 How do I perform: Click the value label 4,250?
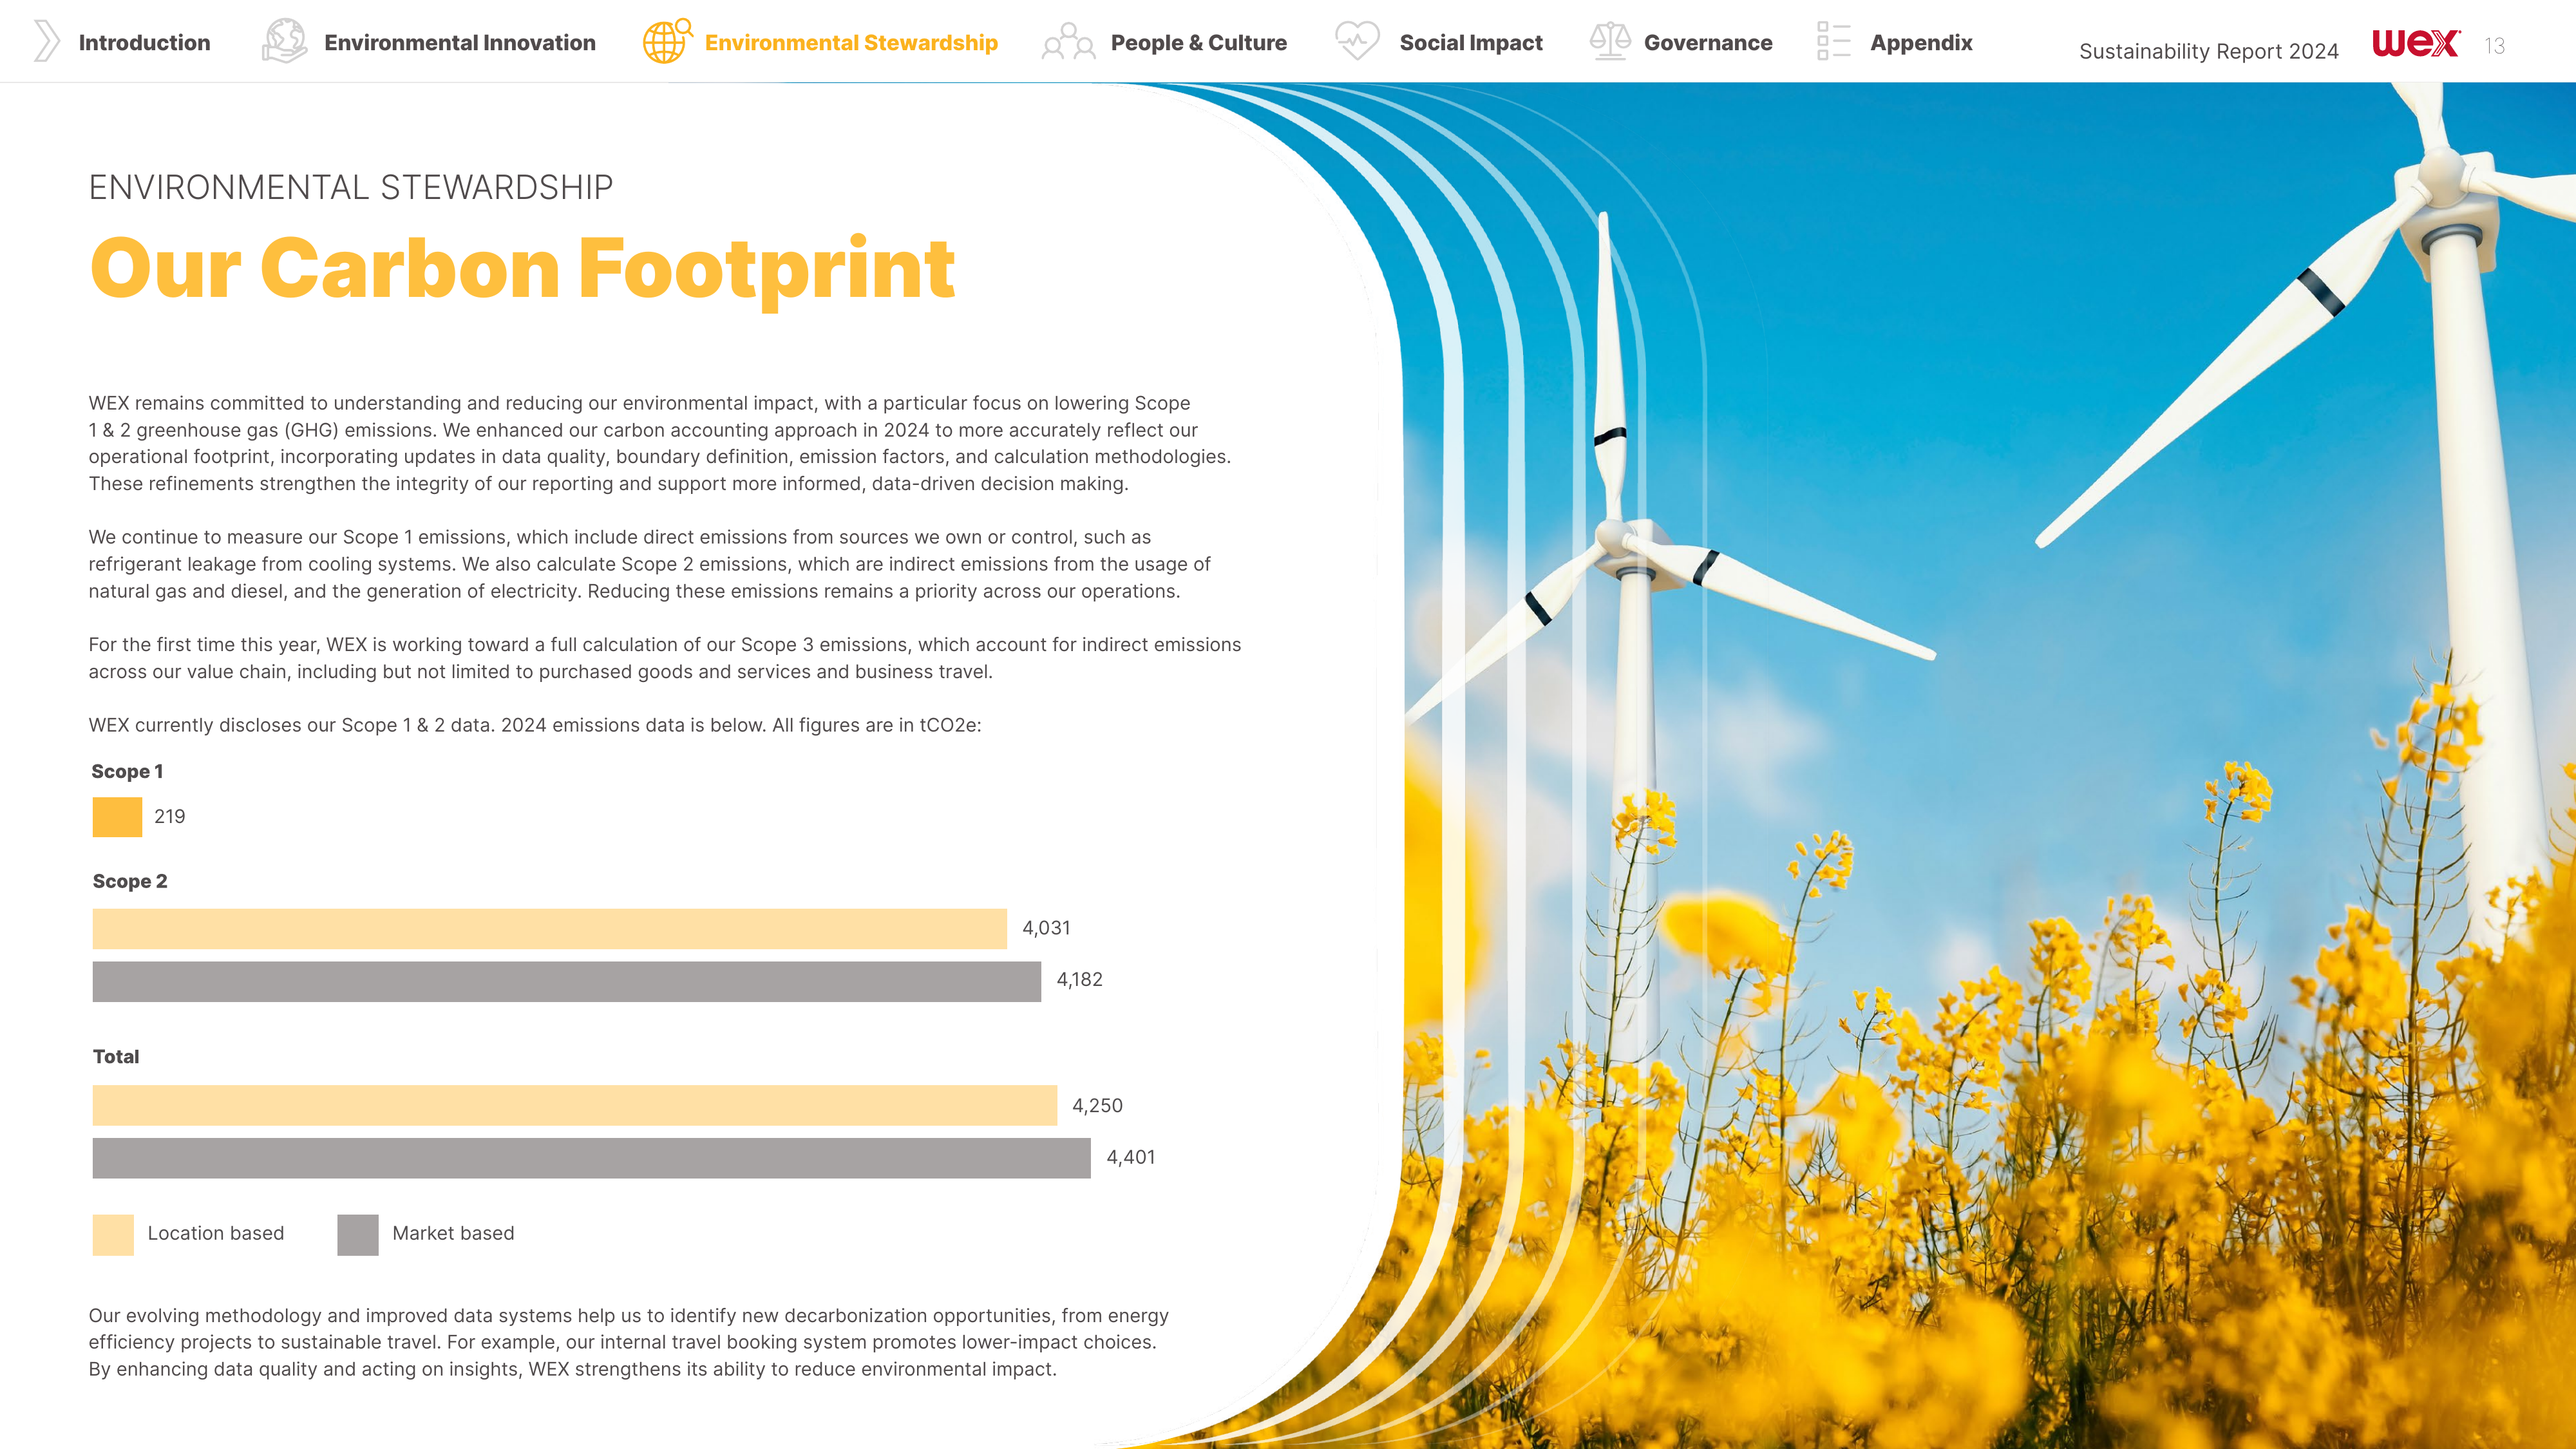1097,1106
